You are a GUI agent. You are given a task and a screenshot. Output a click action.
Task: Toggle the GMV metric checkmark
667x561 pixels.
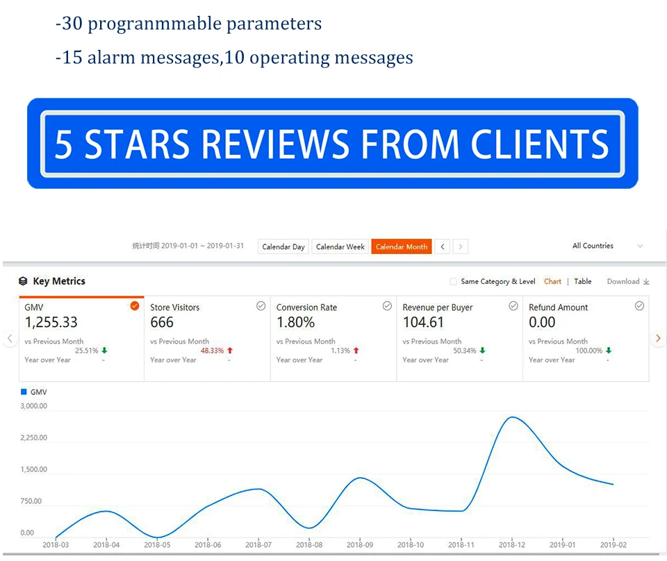[x=134, y=306]
